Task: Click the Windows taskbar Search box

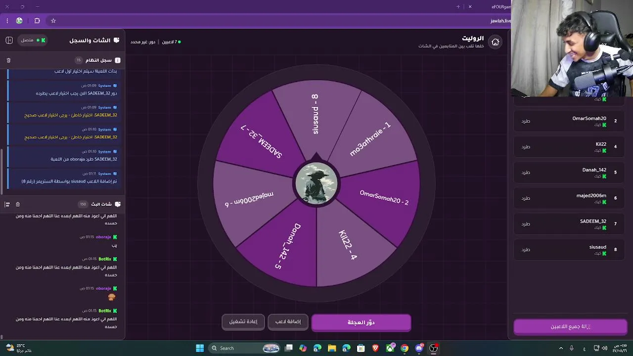Action: [244, 348]
